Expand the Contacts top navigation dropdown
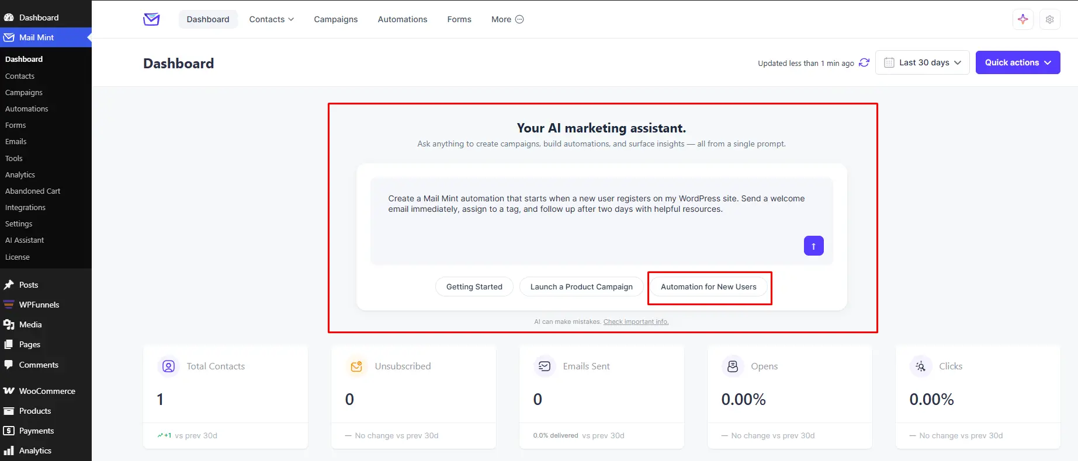Image resolution: width=1078 pixels, height=461 pixels. pyautogui.click(x=272, y=19)
